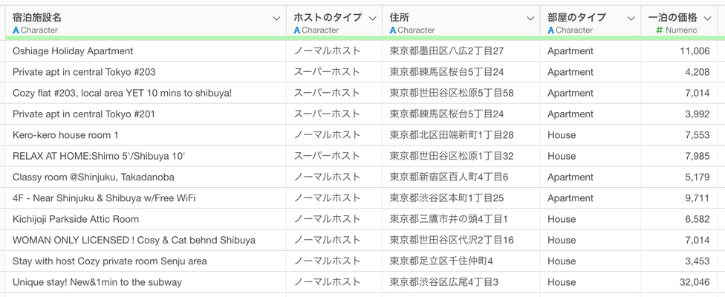Click the 東京都三鷹市井の頭4丁目1 cell
The width and height of the screenshot is (725, 297).
(449, 219)
